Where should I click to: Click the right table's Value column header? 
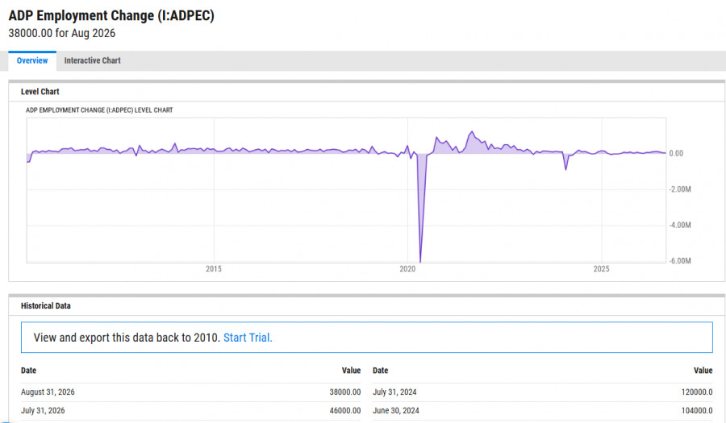[x=703, y=371]
